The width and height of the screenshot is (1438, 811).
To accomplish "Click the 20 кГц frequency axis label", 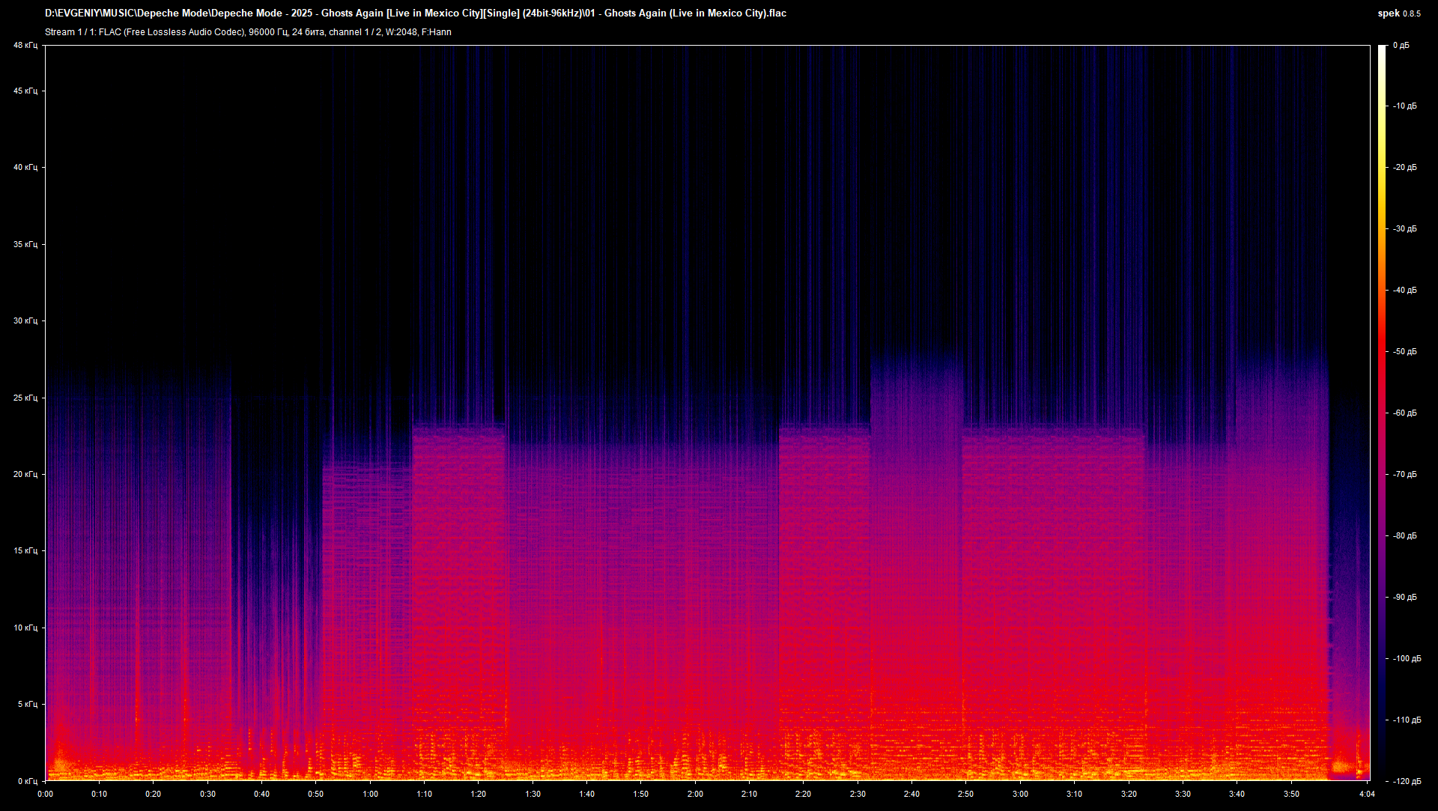I will pyautogui.click(x=25, y=474).
